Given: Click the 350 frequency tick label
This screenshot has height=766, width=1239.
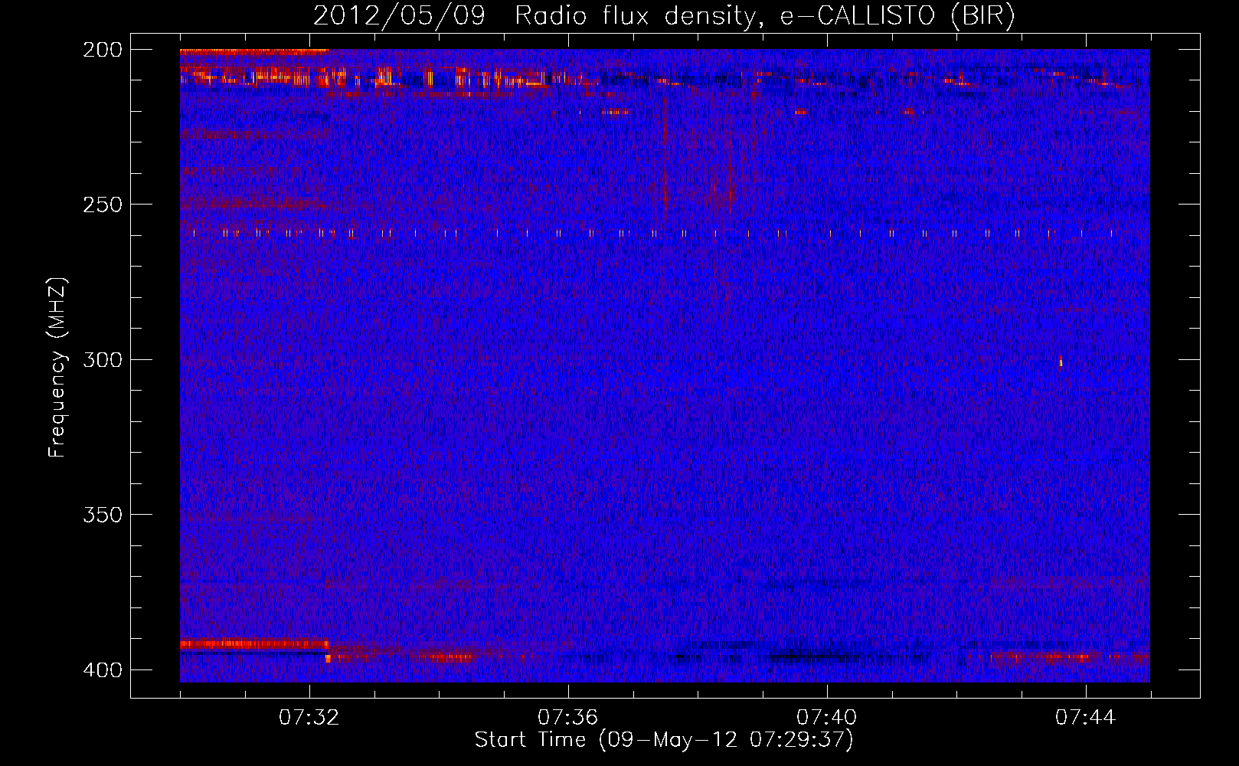Looking at the screenshot, I should coord(102,515).
